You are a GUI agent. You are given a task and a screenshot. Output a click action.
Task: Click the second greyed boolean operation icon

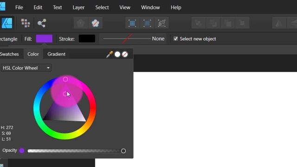point(213,23)
